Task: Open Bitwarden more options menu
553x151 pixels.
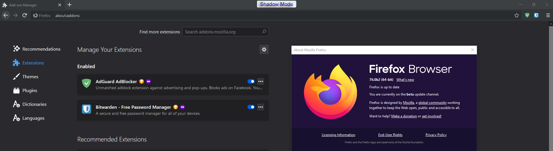Action: pyautogui.click(x=261, y=107)
